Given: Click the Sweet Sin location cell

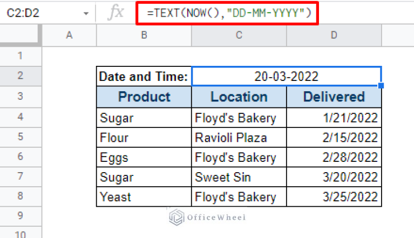Looking at the screenshot, I should pos(239,177).
